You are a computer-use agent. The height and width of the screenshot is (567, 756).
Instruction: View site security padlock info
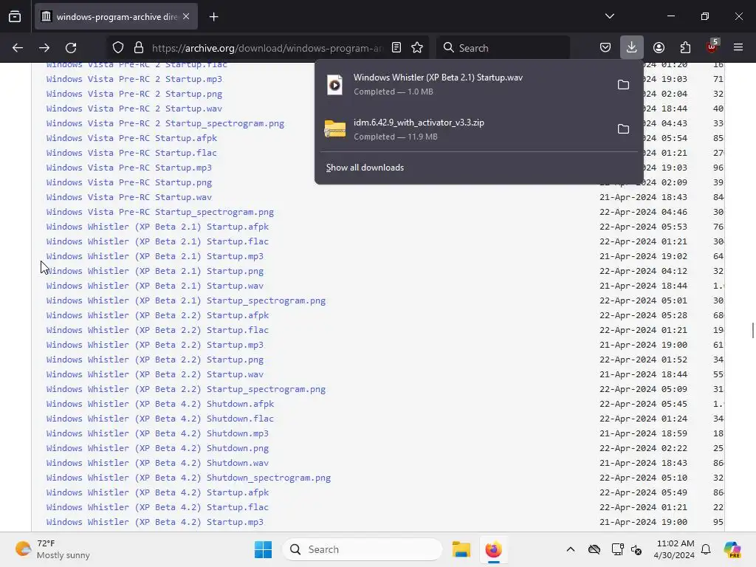(139, 48)
